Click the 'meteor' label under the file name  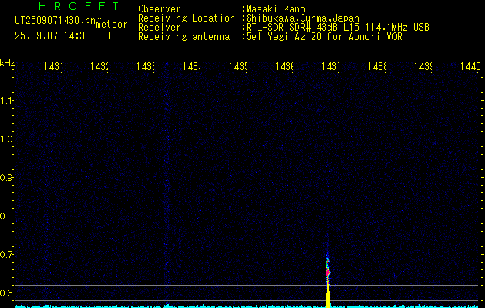[x=112, y=25]
